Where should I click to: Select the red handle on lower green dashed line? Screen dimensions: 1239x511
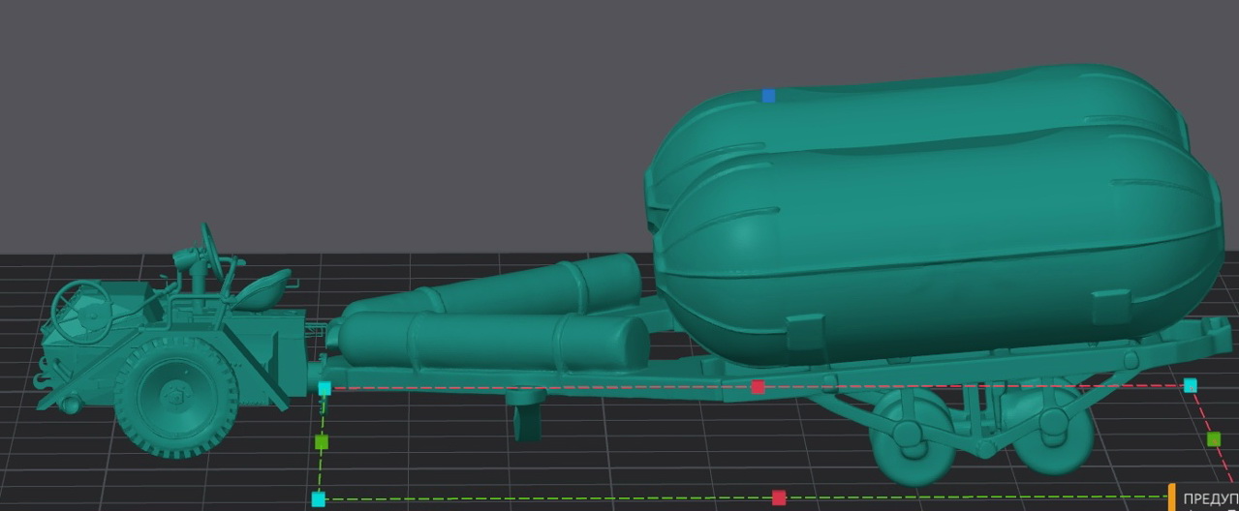(x=779, y=497)
